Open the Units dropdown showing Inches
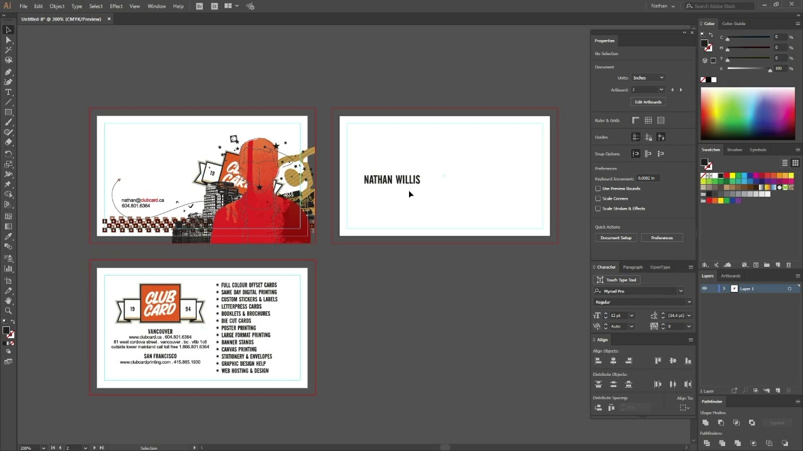The height and width of the screenshot is (451, 803). (x=648, y=78)
